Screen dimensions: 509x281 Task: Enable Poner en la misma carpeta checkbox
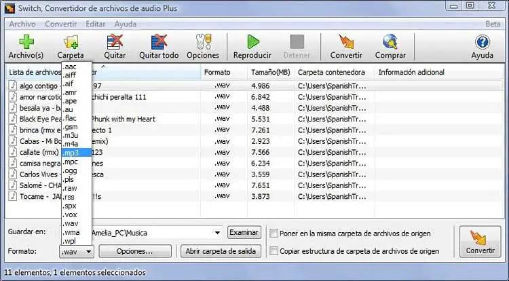coord(274,233)
